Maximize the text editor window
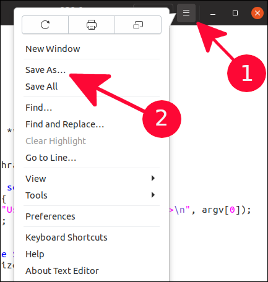Screen dimensions: 268x282 (x=235, y=13)
